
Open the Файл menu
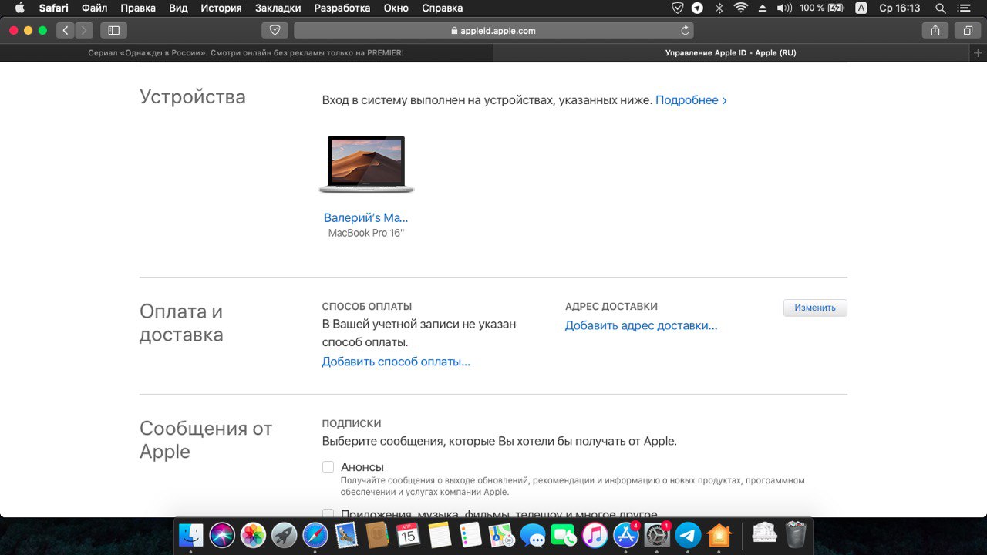tap(95, 8)
